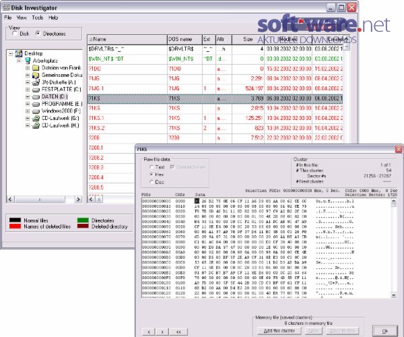Screen dimensions: 404x337
Task: Sort file list by Name column
Action: tap(127, 40)
